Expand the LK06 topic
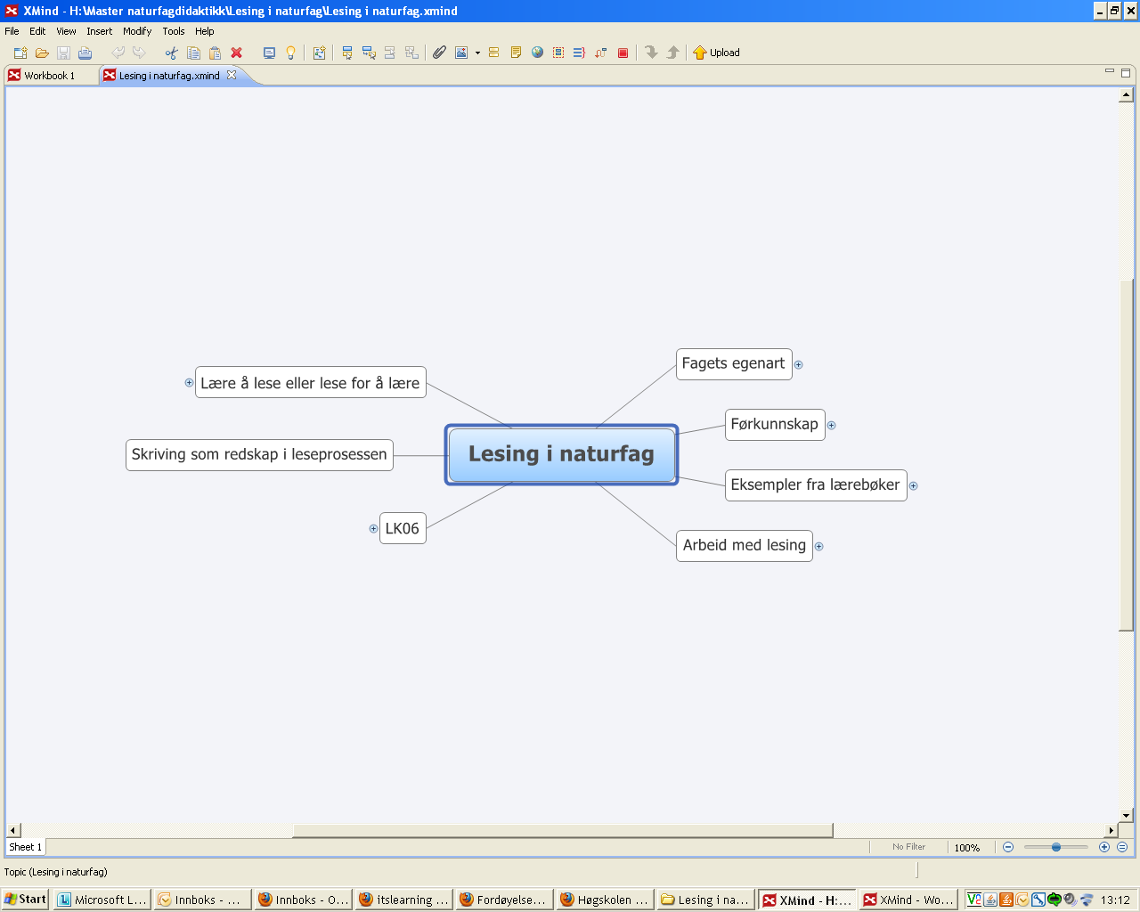 (x=373, y=528)
